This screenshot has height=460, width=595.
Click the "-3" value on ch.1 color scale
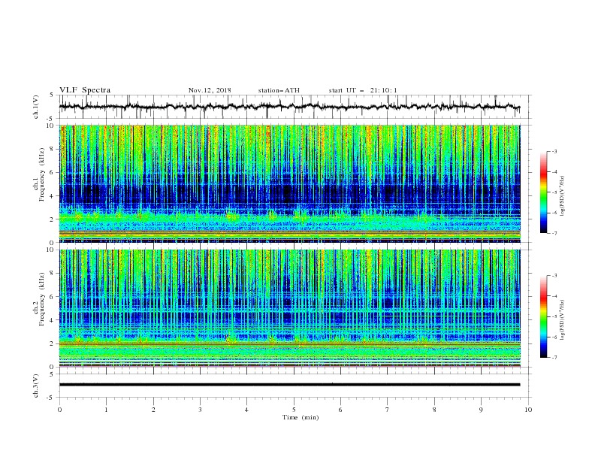(554, 151)
